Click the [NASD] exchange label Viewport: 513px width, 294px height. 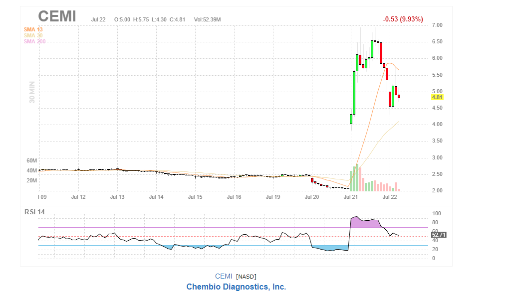coord(246,277)
